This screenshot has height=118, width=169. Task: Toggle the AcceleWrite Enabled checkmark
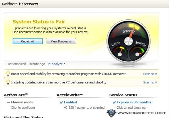[61, 102]
